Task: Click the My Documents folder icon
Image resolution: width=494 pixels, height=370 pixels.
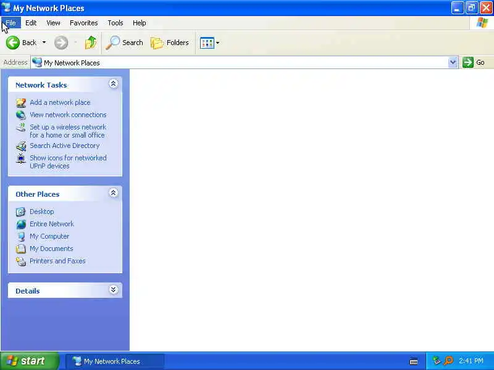Action: tap(21, 249)
